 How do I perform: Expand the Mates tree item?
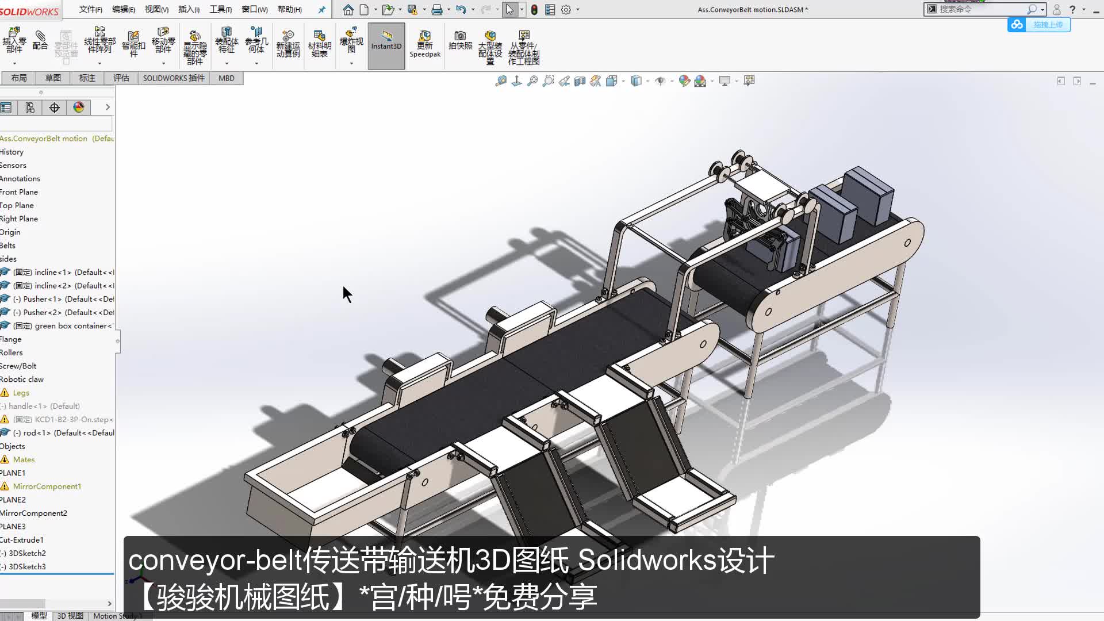point(24,459)
